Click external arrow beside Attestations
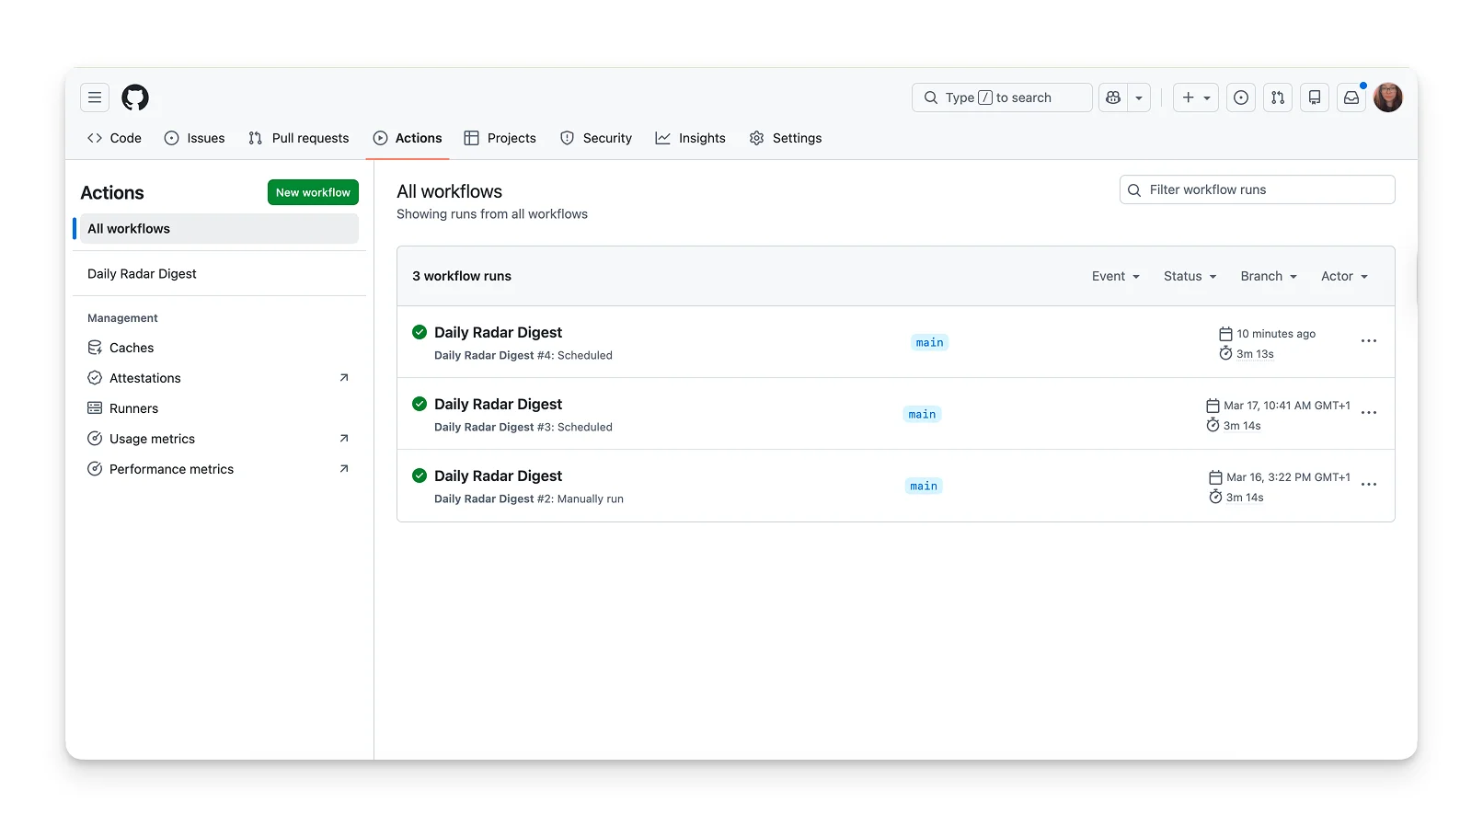The width and height of the screenshot is (1483, 825). click(x=344, y=378)
